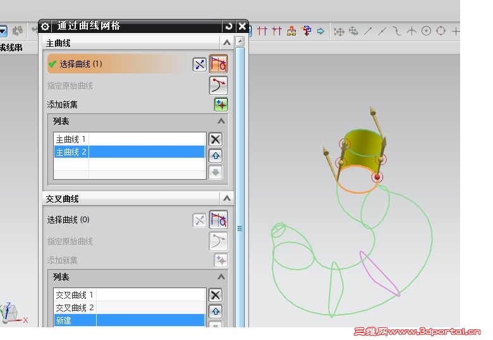Image resolution: width=493 pixels, height=340 pixels.
Task: Click the primary curves 选择曲线 (1) row
Action: pos(118,64)
